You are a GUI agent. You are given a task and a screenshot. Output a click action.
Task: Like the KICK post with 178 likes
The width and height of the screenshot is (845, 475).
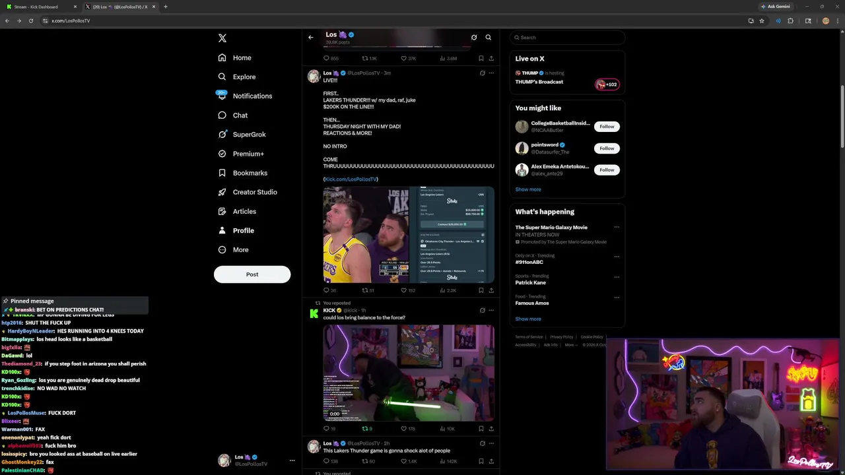click(x=408, y=429)
